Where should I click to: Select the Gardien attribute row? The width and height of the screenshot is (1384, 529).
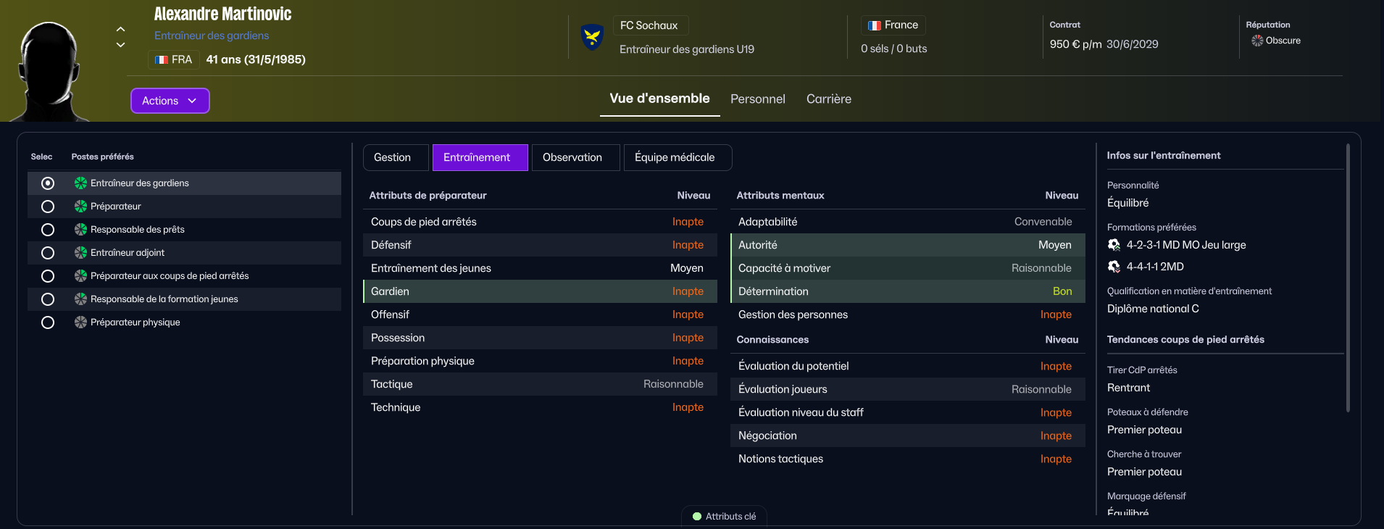pyautogui.click(x=539, y=291)
